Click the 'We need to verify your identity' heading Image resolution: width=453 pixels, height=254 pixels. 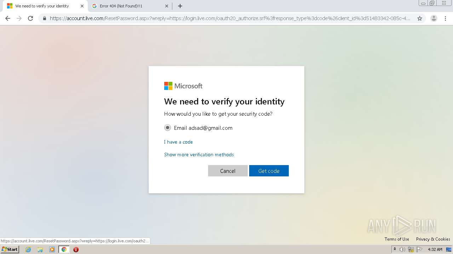(224, 102)
